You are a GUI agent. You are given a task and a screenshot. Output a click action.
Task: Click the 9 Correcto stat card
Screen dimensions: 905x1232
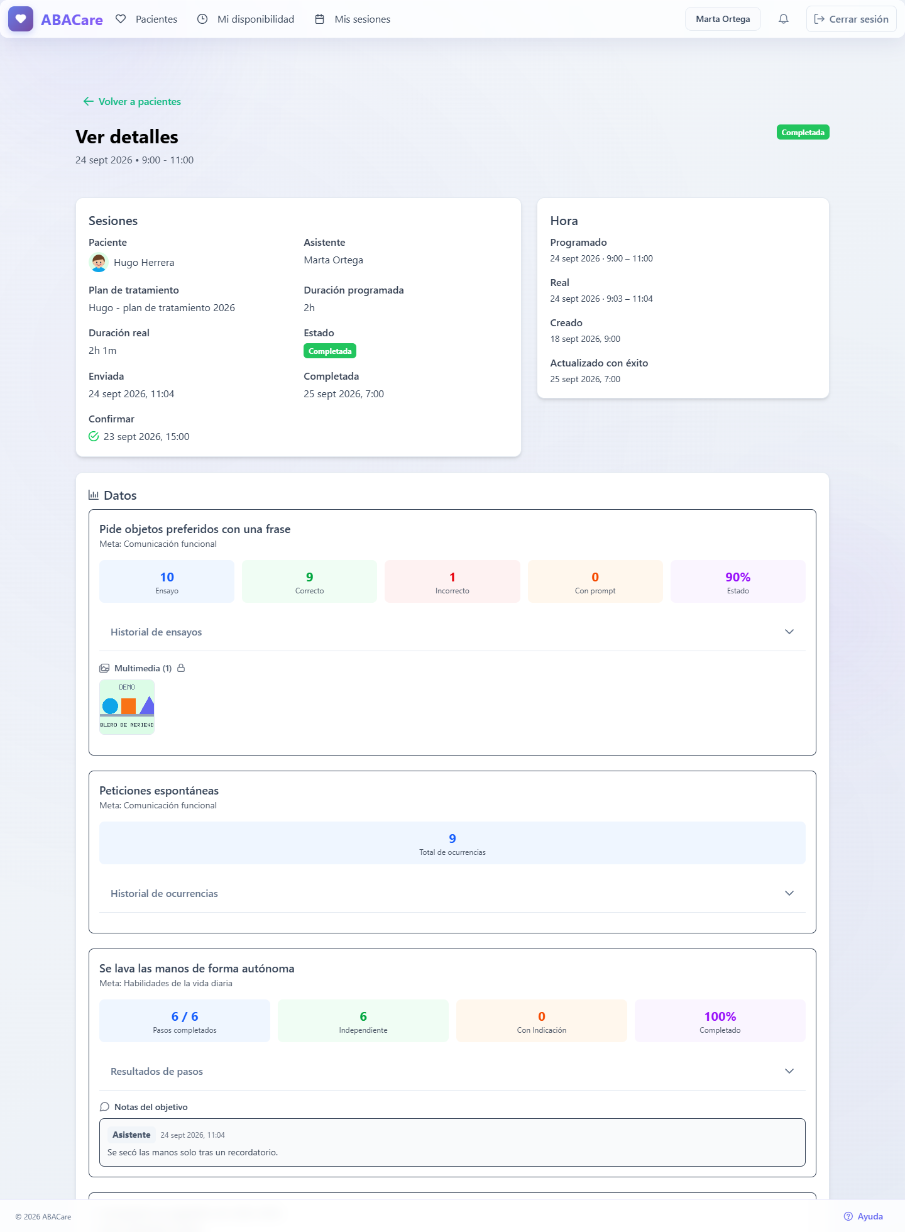310,581
